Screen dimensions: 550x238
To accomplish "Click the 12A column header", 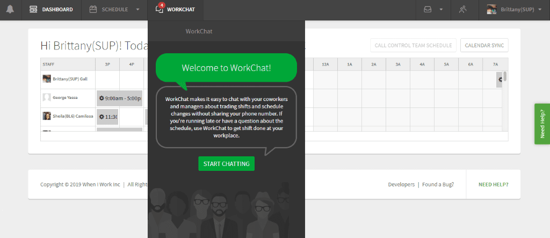I will [325, 64].
